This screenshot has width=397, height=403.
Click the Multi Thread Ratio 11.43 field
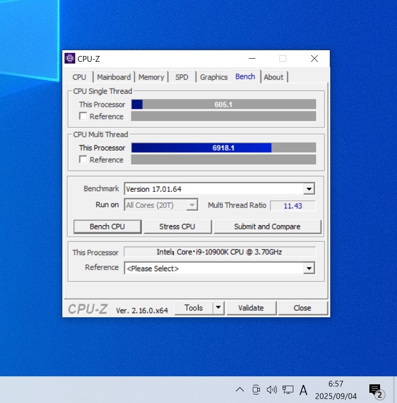pyautogui.click(x=293, y=206)
